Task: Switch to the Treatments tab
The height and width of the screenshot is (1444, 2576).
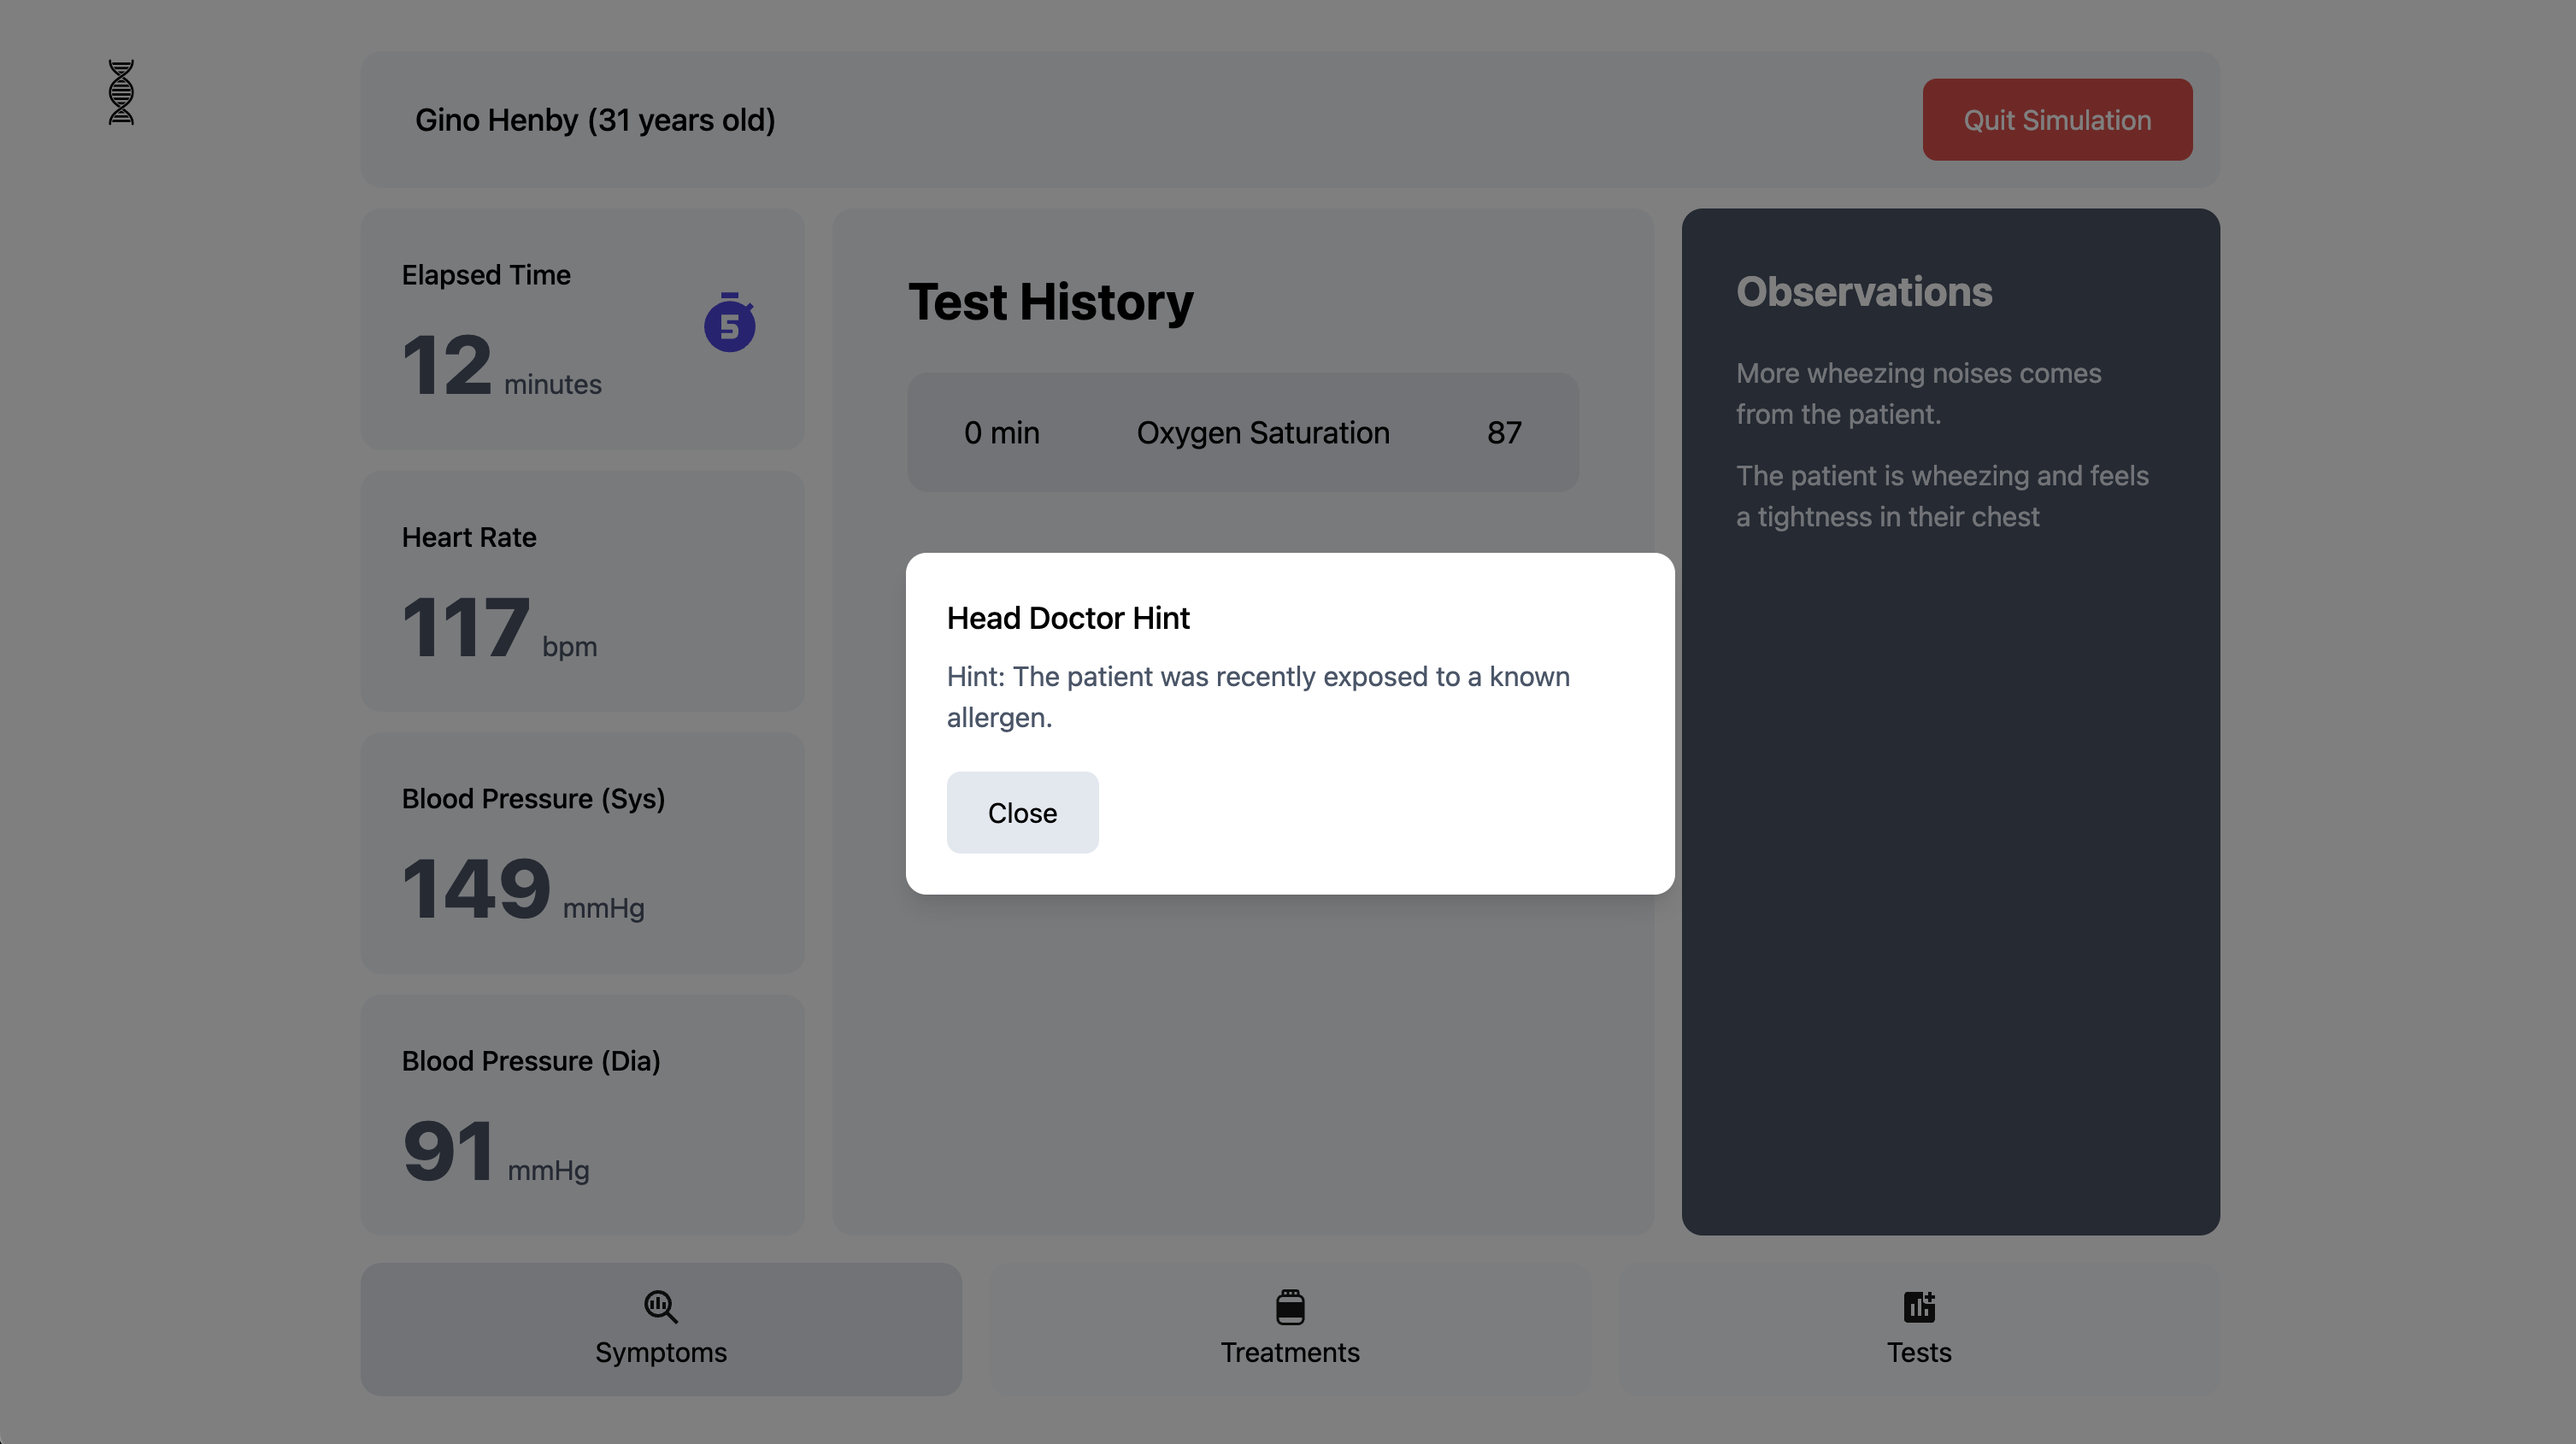Action: [x=1289, y=1350]
